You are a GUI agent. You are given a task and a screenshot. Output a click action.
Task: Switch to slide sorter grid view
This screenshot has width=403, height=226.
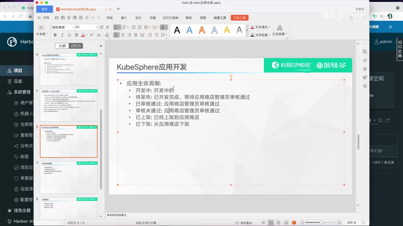(x=278, y=223)
